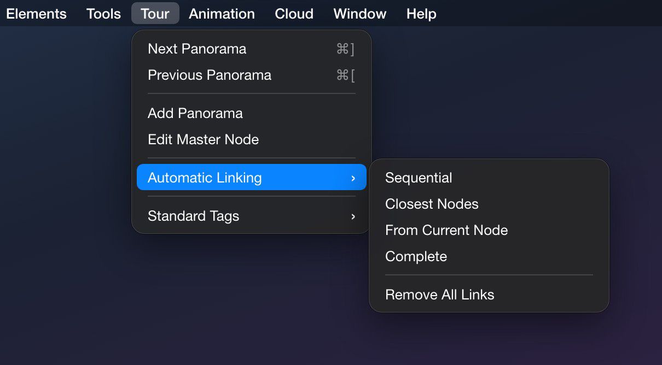662x365 pixels.
Task: Select Edit Master Node
Action: (x=252, y=140)
